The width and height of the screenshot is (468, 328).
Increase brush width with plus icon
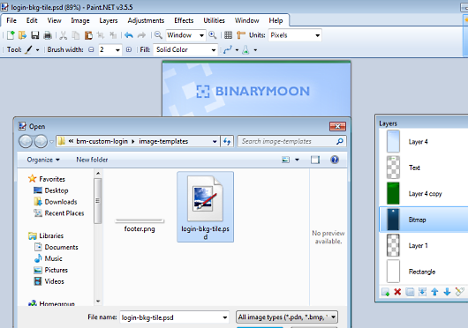click(x=129, y=49)
